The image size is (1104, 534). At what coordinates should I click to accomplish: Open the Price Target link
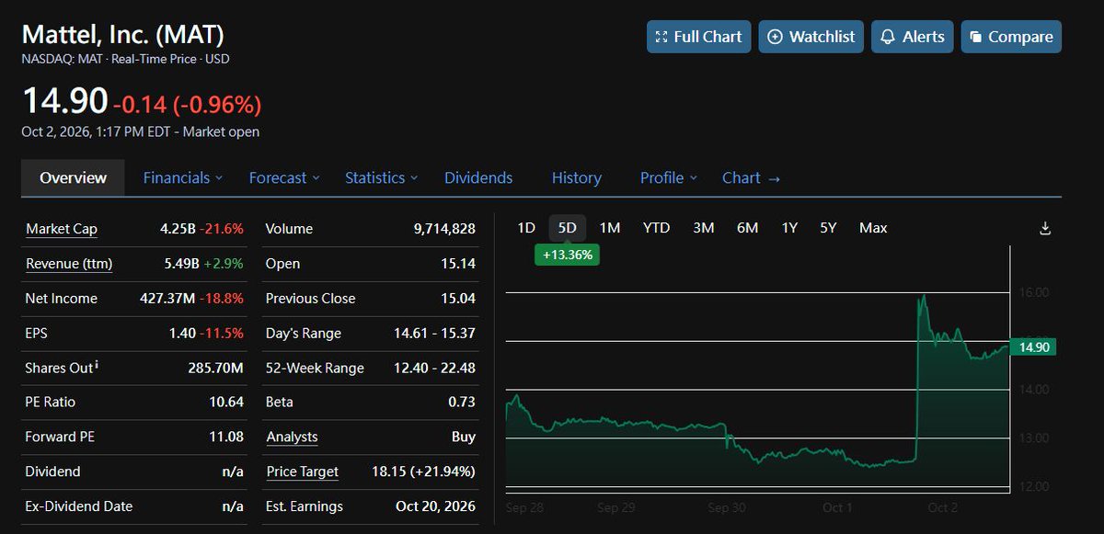(303, 472)
